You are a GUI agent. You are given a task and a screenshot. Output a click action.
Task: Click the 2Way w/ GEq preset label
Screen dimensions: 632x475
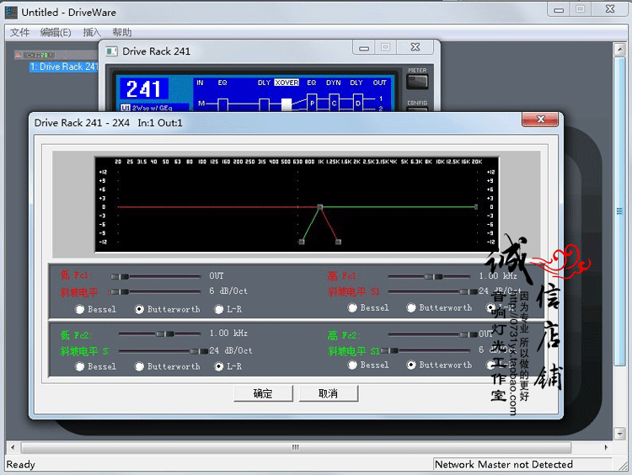[152, 108]
